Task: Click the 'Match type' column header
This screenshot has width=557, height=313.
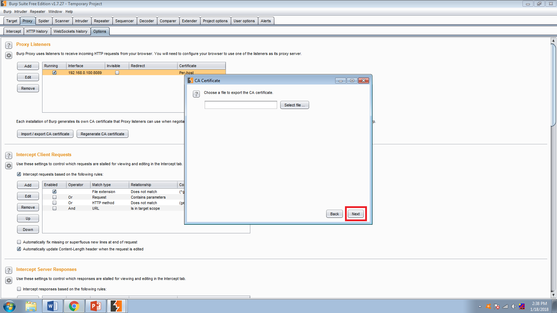Action: click(x=110, y=185)
